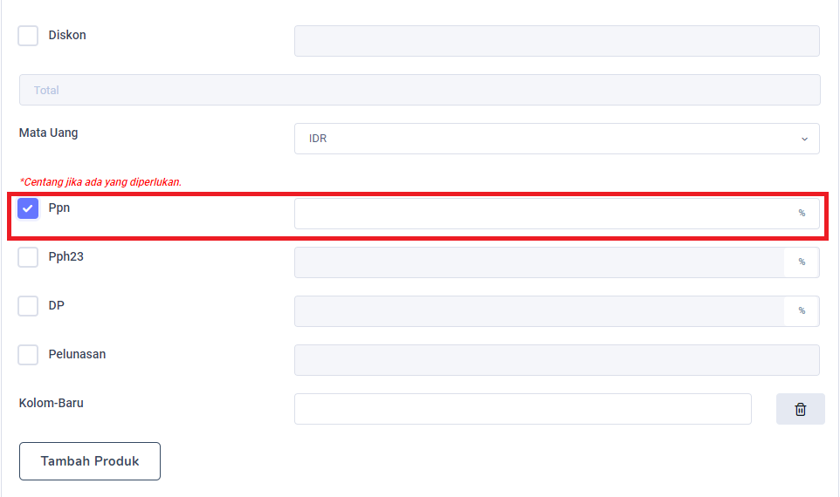Click the Ppn label text
This screenshot has width=840, height=497.
coord(59,208)
